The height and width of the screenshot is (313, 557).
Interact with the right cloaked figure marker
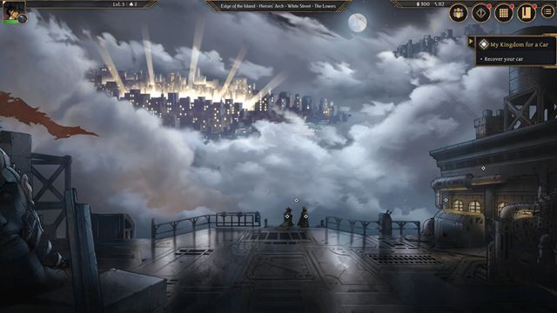click(305, 216)
